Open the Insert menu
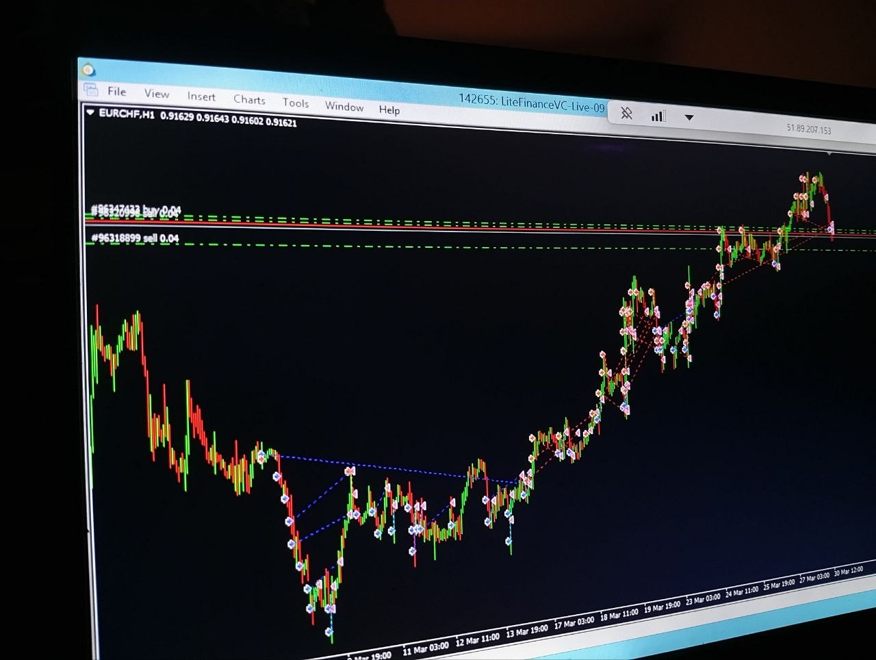 click(x=201, y=97)
